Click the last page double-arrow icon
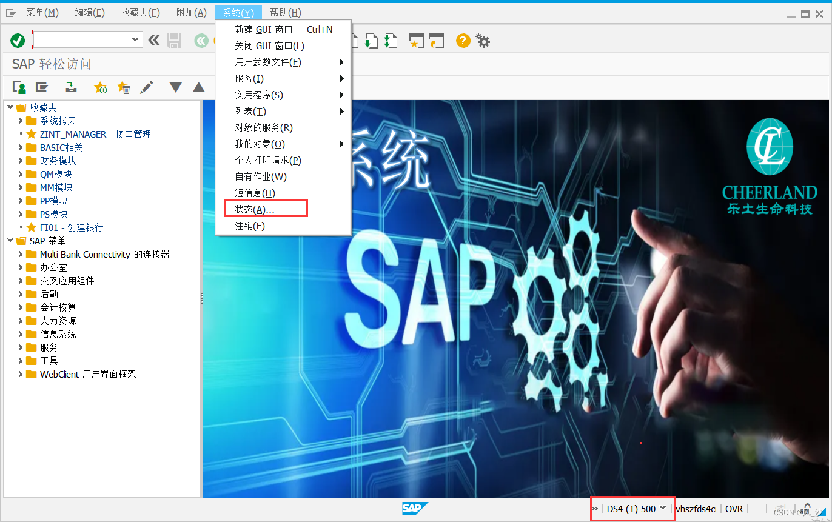This screenshot has height=522, width=832. click(391, 41)
